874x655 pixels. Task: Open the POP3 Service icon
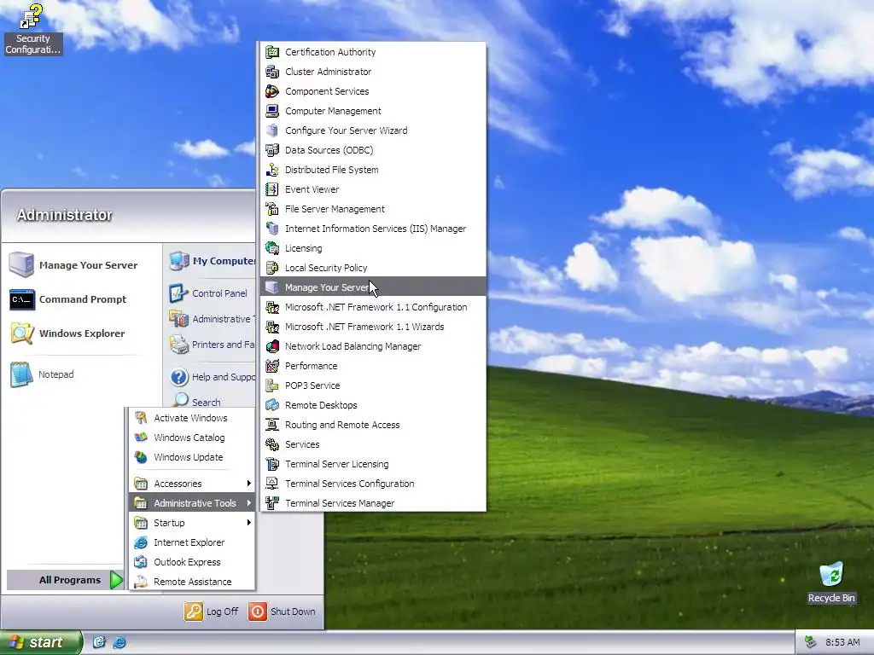point(272,385)
